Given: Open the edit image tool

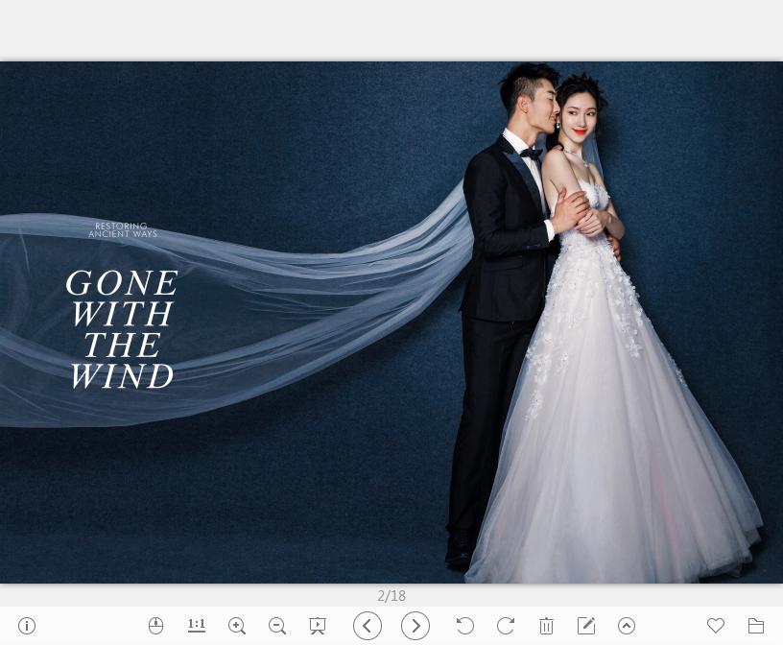Looking at the screenshot, I should (x=586, y=626).
